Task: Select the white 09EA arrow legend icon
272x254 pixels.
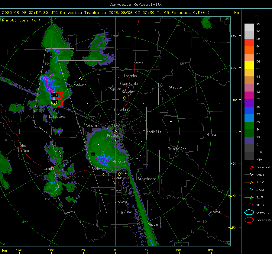Action: point(249,175)
